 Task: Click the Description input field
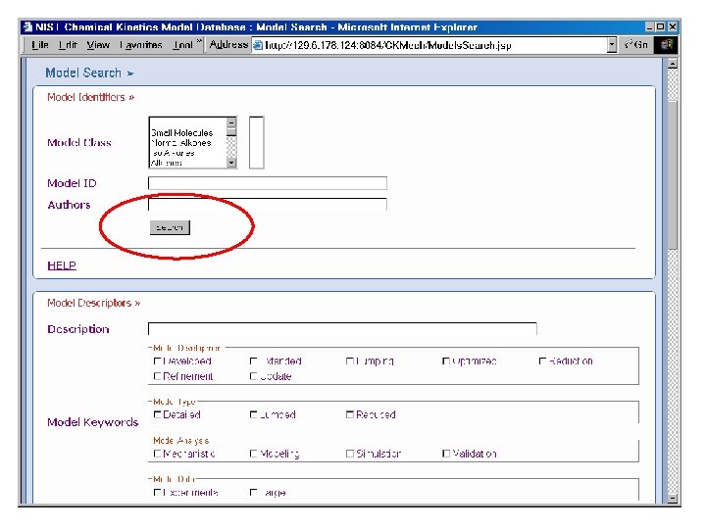[342, 329]
